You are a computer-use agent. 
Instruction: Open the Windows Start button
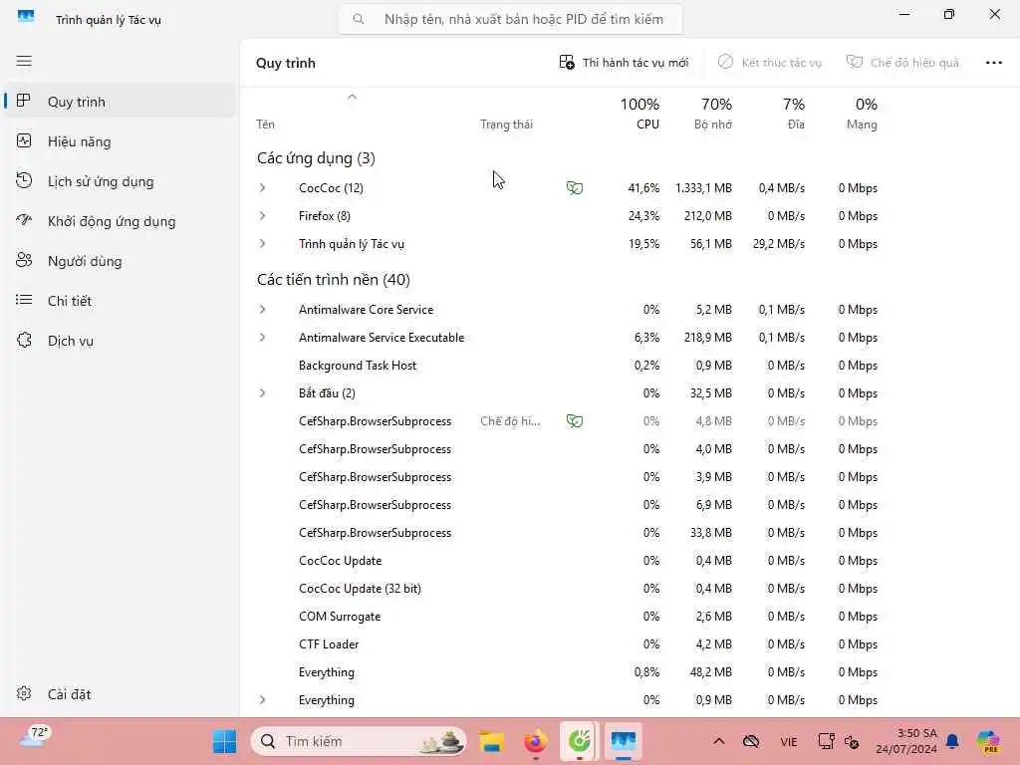click(225, 741)
